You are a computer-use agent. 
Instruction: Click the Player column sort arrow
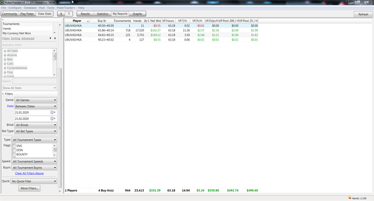click(x=88, y=21)
